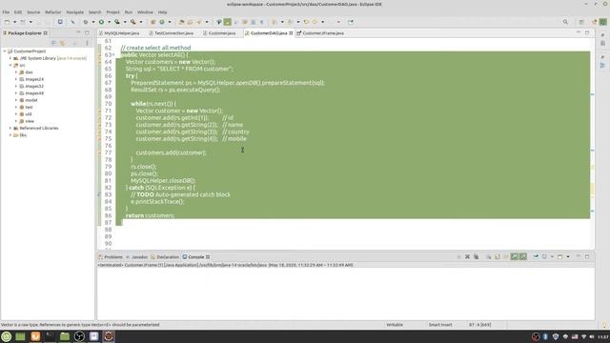This screenshot has width=610, height=343.
Task: Click the Eclipse taskbar icon
Action: (109, 336)
